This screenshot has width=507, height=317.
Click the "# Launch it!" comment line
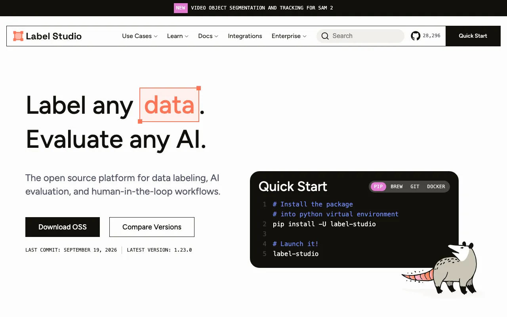pos(296,244)
